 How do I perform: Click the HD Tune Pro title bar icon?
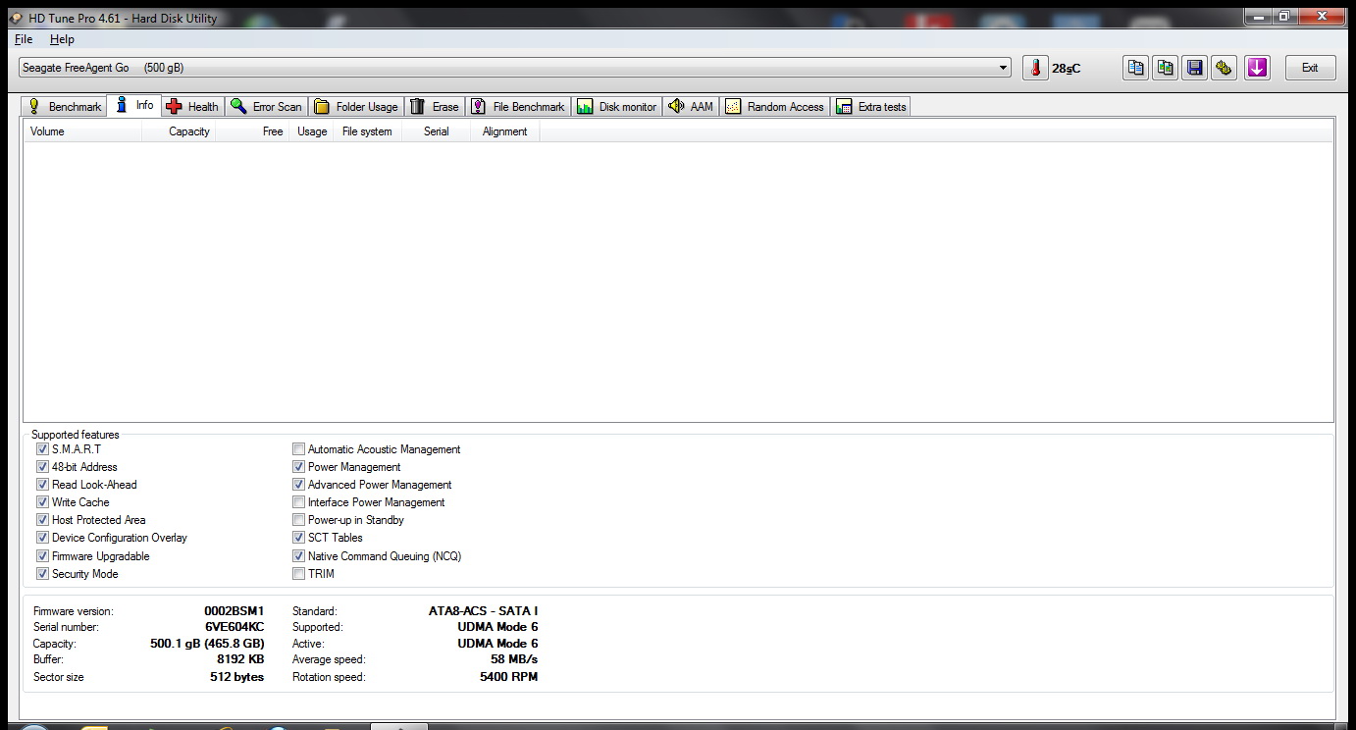[x=16, y=19]
